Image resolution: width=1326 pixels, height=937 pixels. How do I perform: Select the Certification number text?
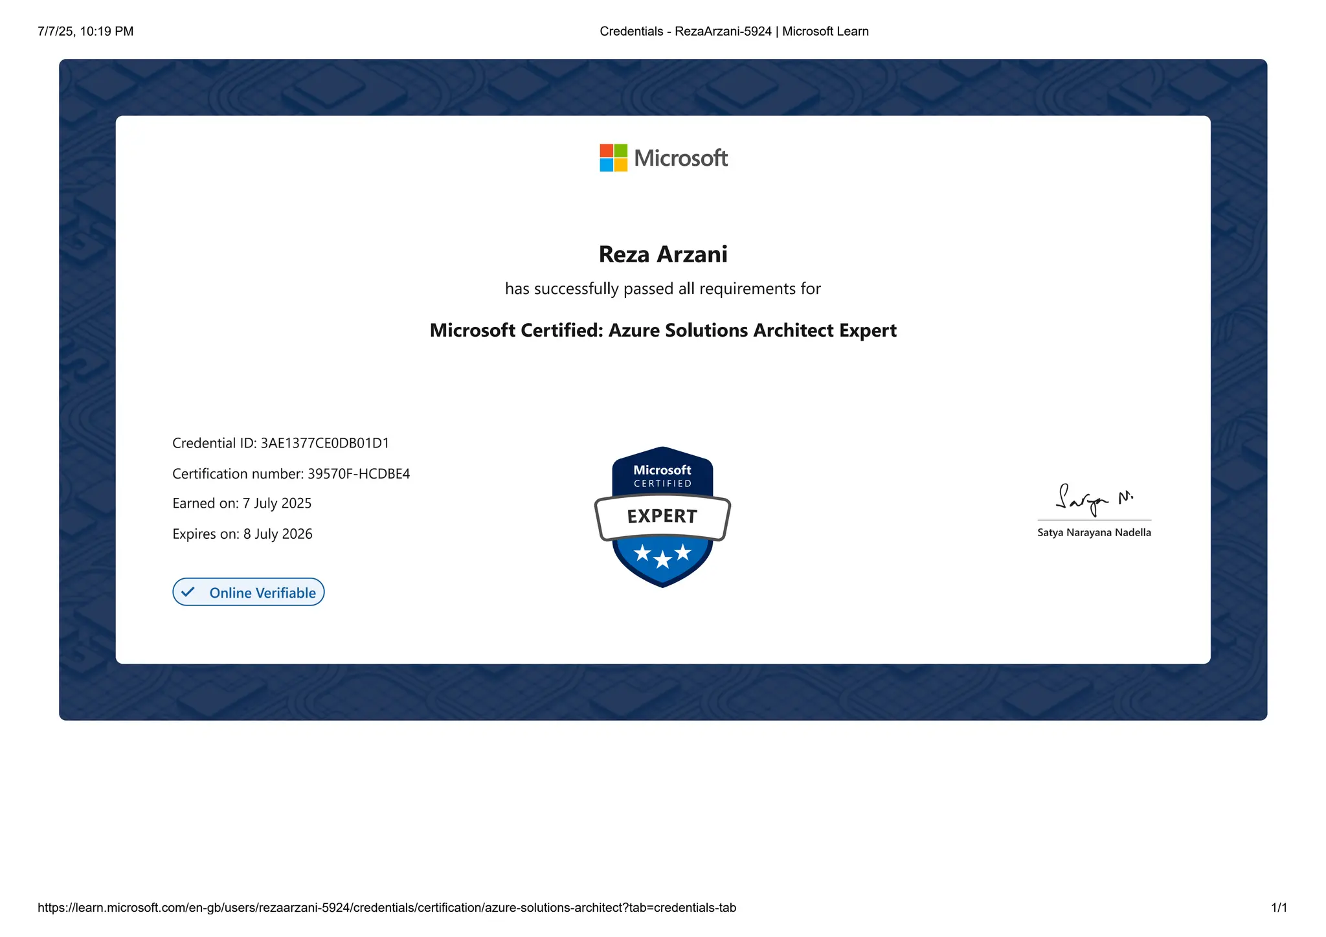(291, 473)
